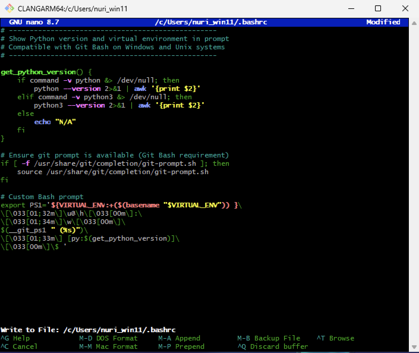The height and width of the screenshot is (353, 419).
Task: Click the 'python3 --version' line
Action: click(119, 105)
